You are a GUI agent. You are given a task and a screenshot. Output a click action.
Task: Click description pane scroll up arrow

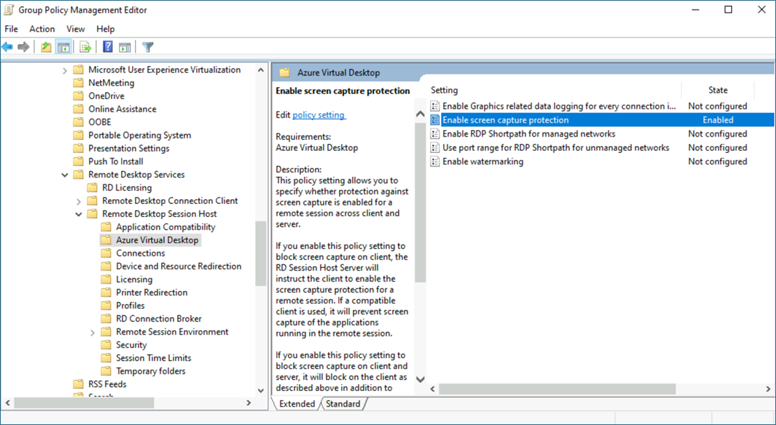point(420,114)
